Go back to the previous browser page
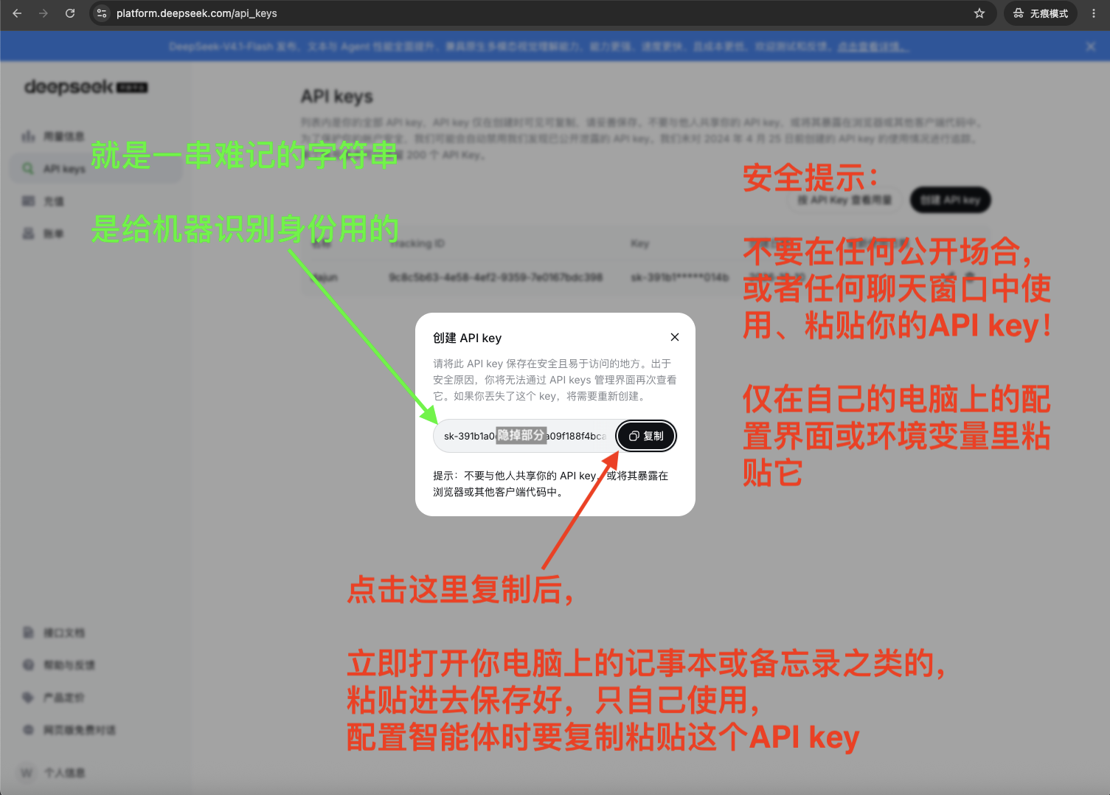Image resolution: width=1110 pixels, height=795 pixels. tap(17, 13)
